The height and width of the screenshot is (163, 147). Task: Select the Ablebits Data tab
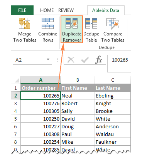point(106,10)
